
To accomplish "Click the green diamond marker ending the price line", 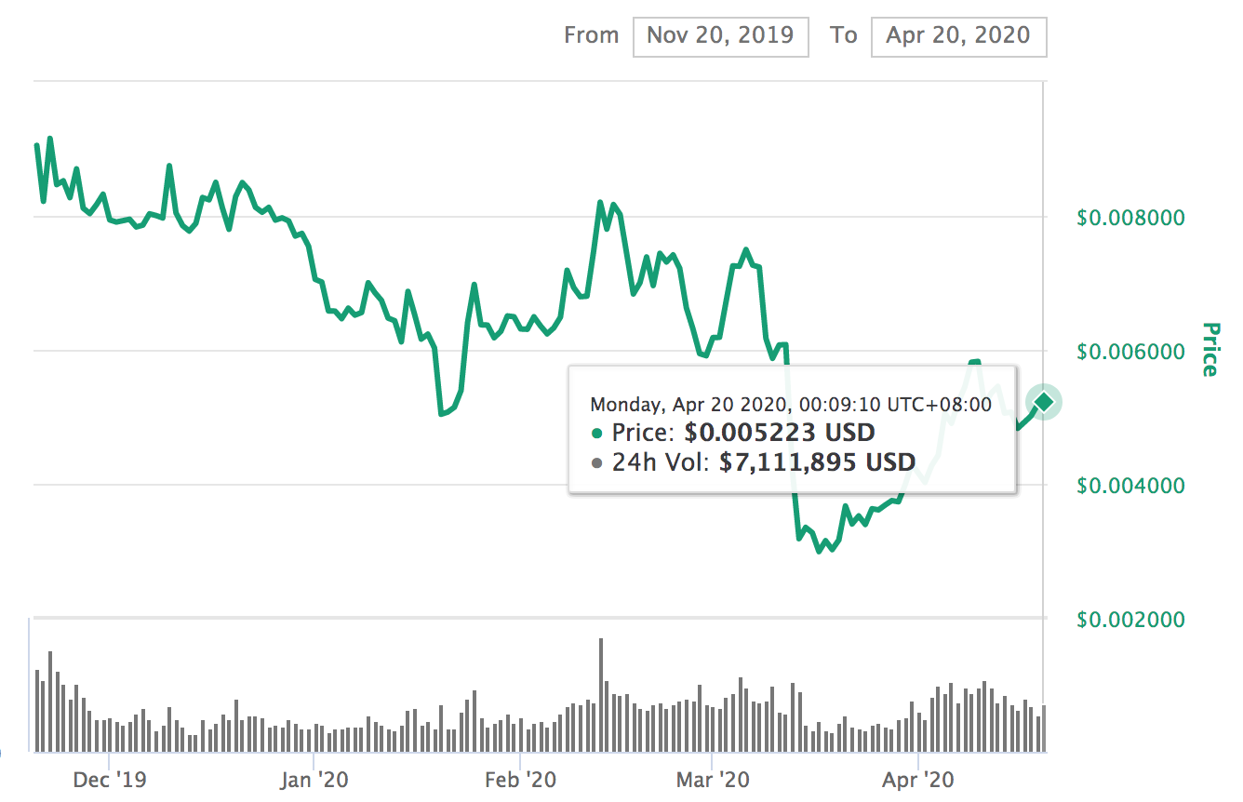I will tap(1044, 401).
